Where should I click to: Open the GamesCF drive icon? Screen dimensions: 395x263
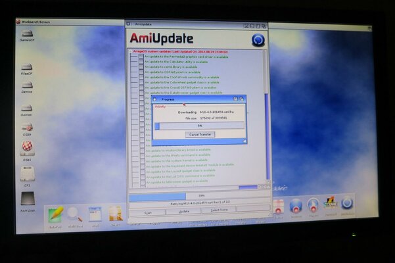pyautogui.click(x=27, y=34)
